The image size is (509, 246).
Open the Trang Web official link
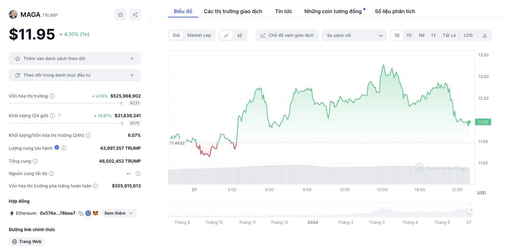[x=27, y=242]
